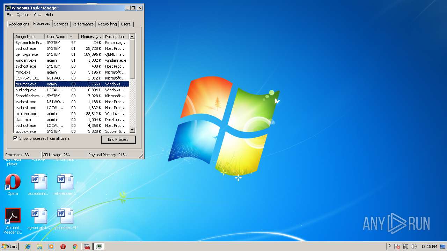Open the View menu
This screenshot has width=447, height=251.
click(x=37, y=15)
